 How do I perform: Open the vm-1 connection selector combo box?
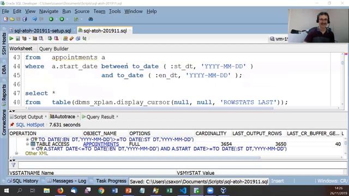[279, 39]
